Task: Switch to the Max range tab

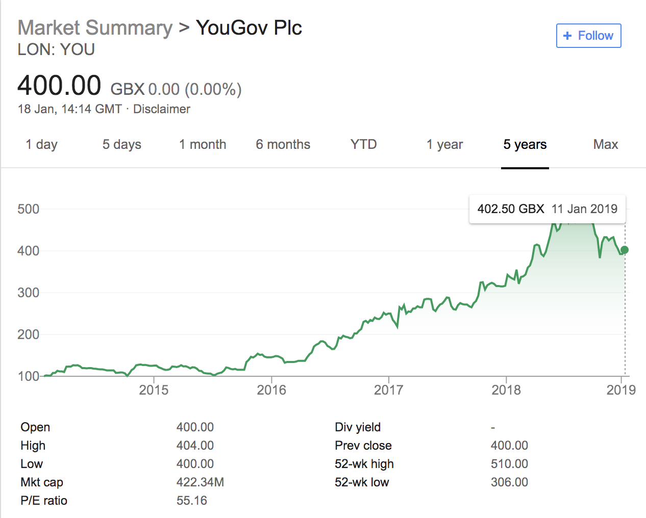Action: 605,145
